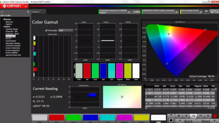
Task: Select ColorChecker in the Analysis tree
Action: click(x=11, y=41)
